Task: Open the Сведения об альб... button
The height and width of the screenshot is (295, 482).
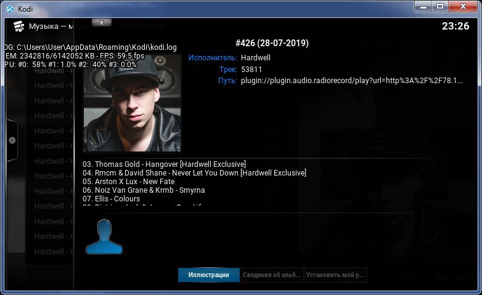Action: click(x=272, y=275)
